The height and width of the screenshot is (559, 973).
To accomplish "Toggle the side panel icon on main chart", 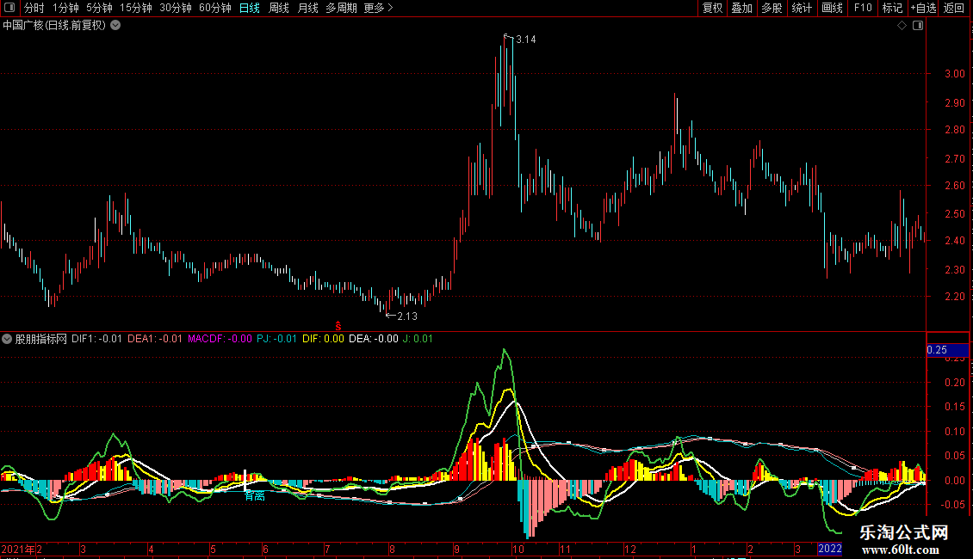I will click(x=918, y=26).
